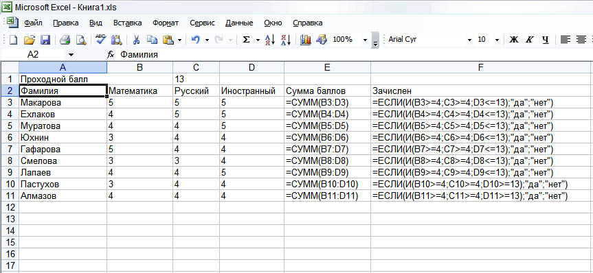Center align the text

pyautogui.click(x=581, y=40)
